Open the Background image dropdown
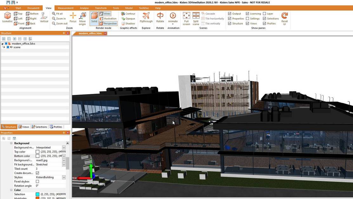Screen dimensions: 353x199 tap(64, 160)
